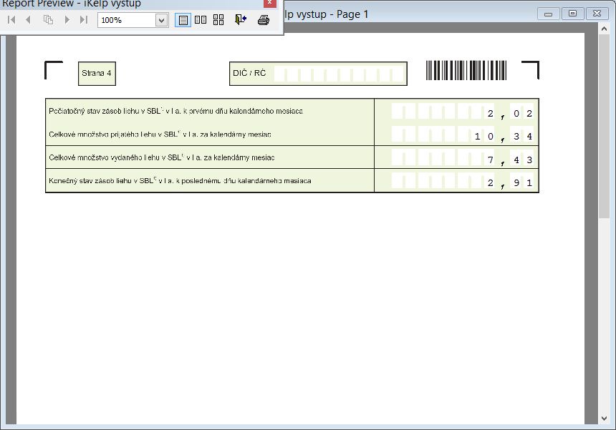The height and width of the screenshot is (430, 616).
Task: Switch to two-page side-by-side view
Action: (x=201, y=20)
